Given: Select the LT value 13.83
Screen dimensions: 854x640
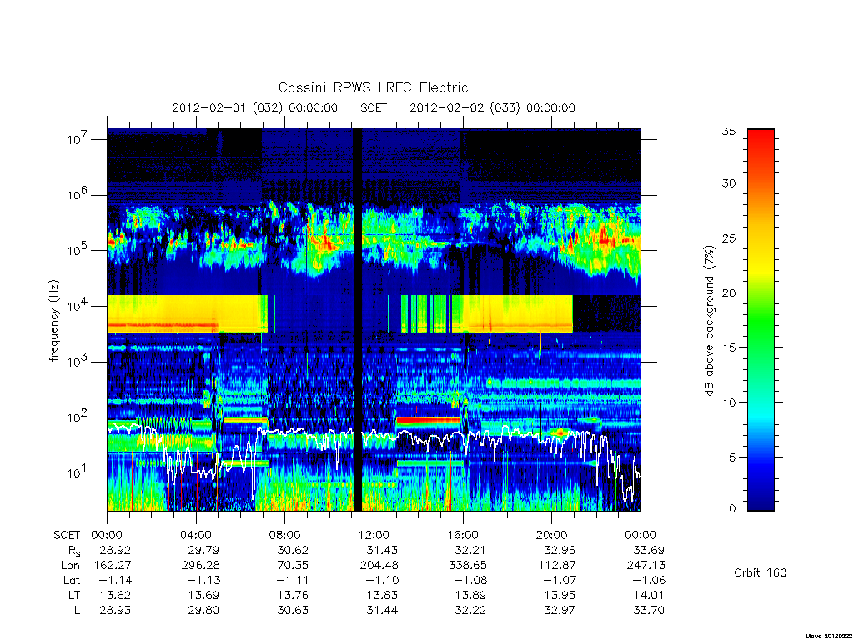Looking at the screenshot, I should [x=382, y=595].
